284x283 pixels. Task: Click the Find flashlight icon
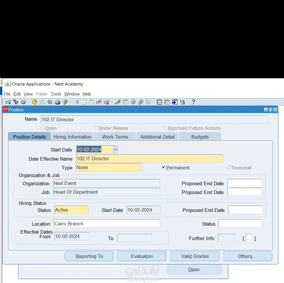(16, 102)
